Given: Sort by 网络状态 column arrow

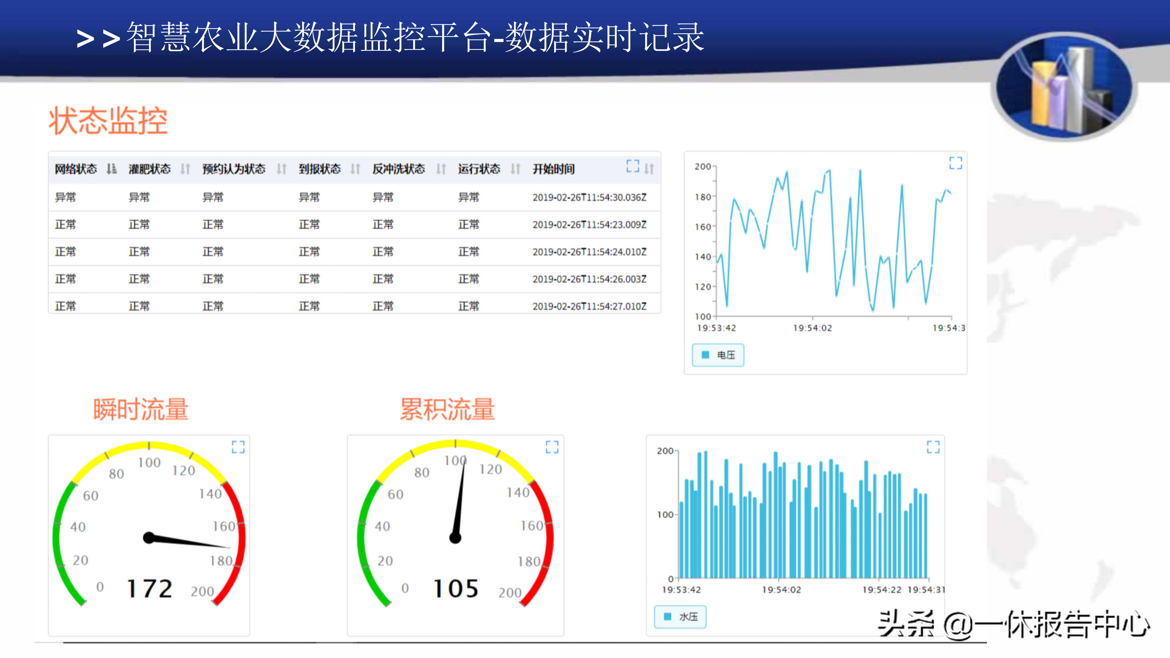Looking at the screenshot, I should point(111,169).
